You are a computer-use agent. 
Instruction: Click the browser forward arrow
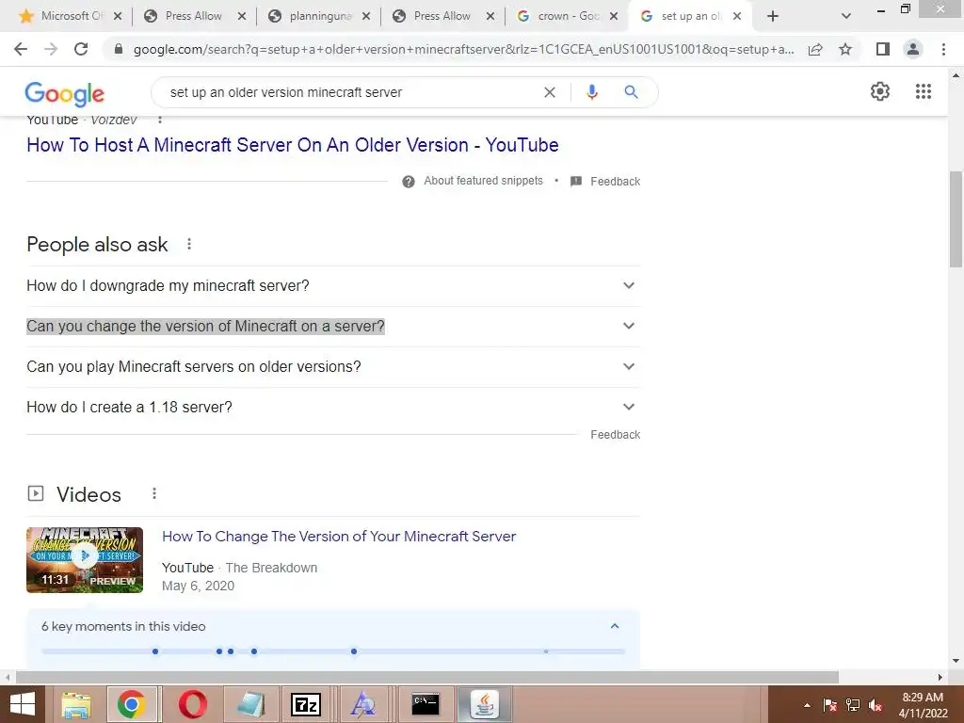coord(51,49)
